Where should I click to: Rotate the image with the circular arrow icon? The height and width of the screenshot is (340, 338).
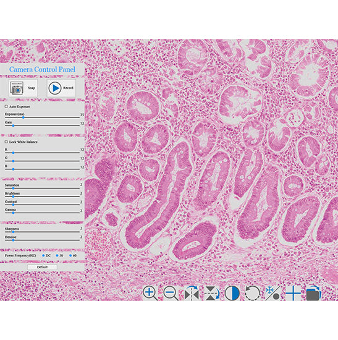(252, 293)
